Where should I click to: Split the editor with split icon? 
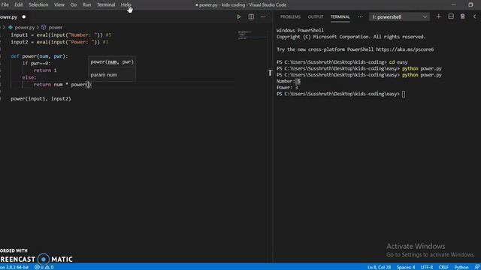(251, 16)
